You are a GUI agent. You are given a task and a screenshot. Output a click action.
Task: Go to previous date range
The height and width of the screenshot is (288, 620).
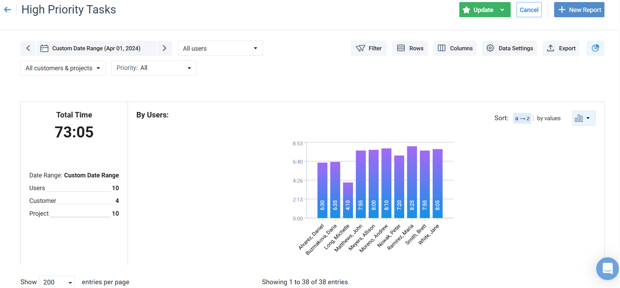pyautogui.click(x=28, y=48)
